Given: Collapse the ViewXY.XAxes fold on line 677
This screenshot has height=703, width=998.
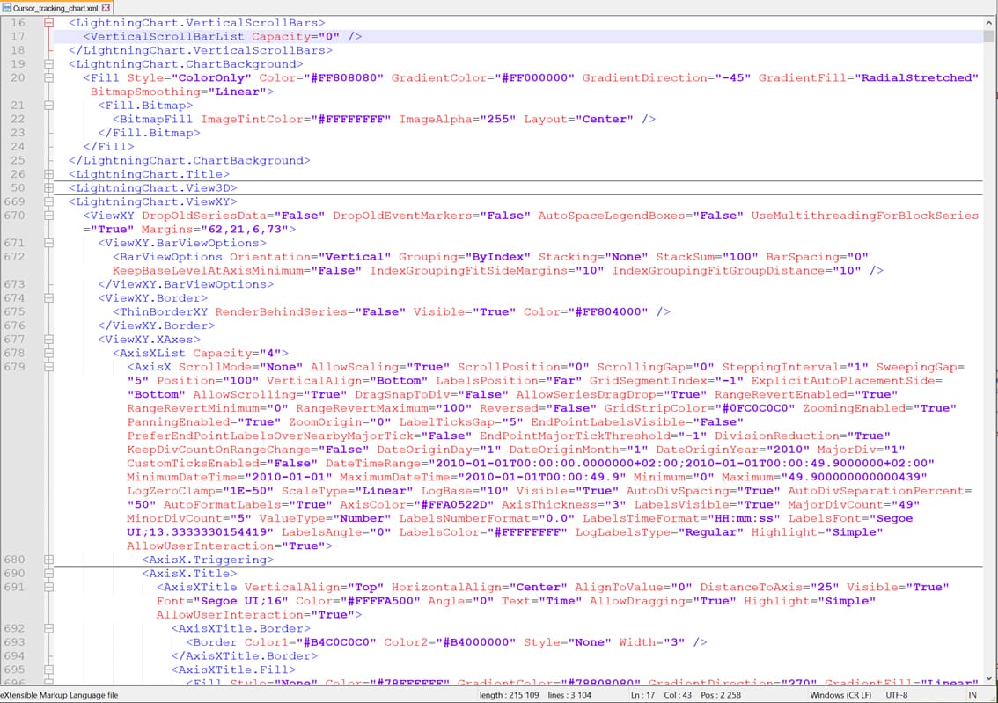Looking at the screenshot, I should pyautogui.click(x=48, y=340).
